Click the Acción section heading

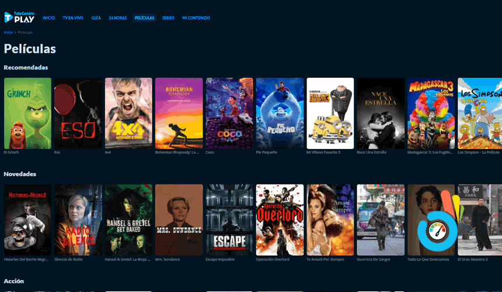click(14, 281)
